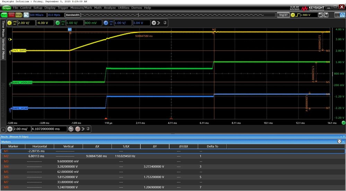Click the green circle 2 at grid corner
The image size is (346, 191).
coord(343,122)
